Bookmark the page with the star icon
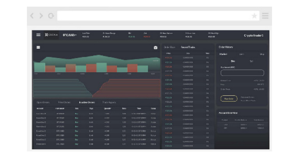This screenshot has height=160, width=304. coord(254,16)
